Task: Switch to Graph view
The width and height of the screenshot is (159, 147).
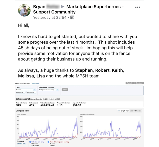Action: (x=123, y=111)
